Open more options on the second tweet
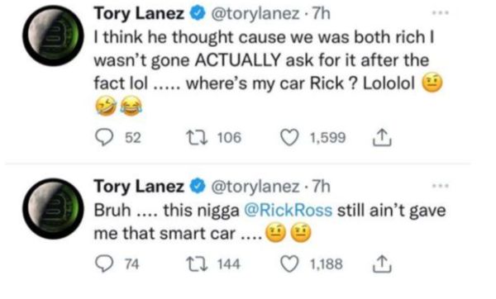 click(441, 186)
